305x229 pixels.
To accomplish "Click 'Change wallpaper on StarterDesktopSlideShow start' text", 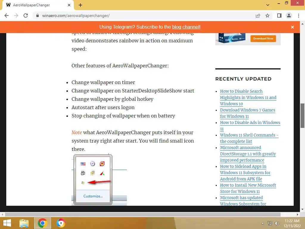I will [133, 91].
